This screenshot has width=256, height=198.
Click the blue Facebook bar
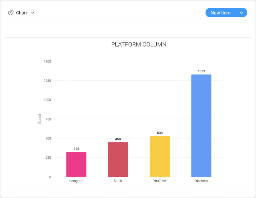(x=201, y=126)
